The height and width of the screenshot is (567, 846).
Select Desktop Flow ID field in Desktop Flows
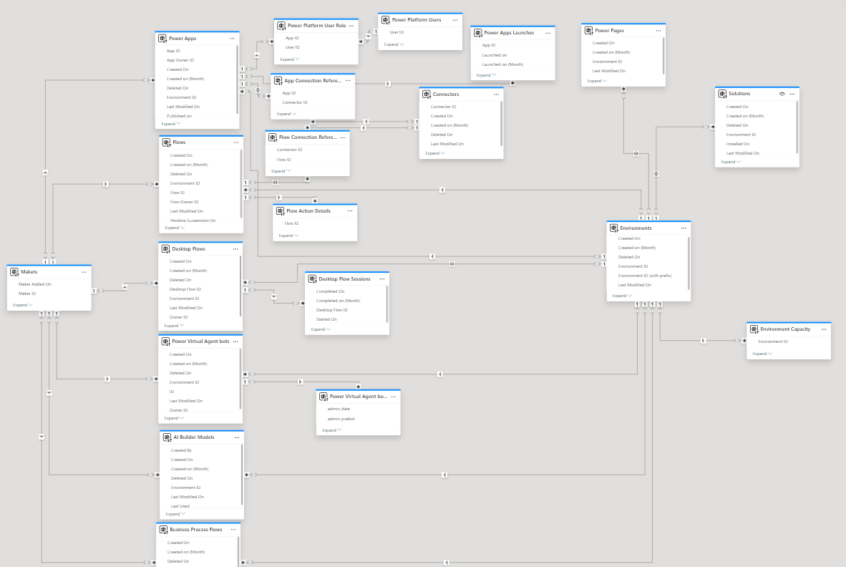coord(185,289)
